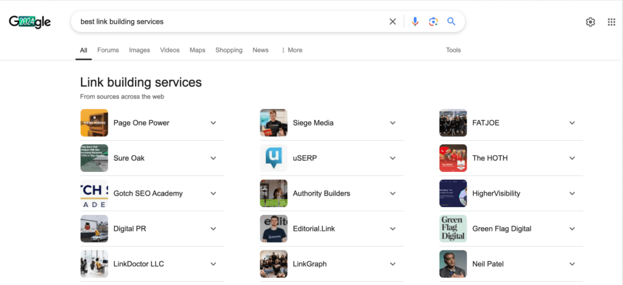Switch to the Shopping tab
Viewport: 623px width, 285px height.
[229, 50]
